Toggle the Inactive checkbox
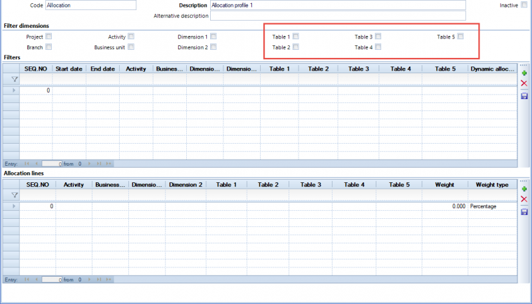This screenshot has width=532, height=304. (x=524, y=5)
